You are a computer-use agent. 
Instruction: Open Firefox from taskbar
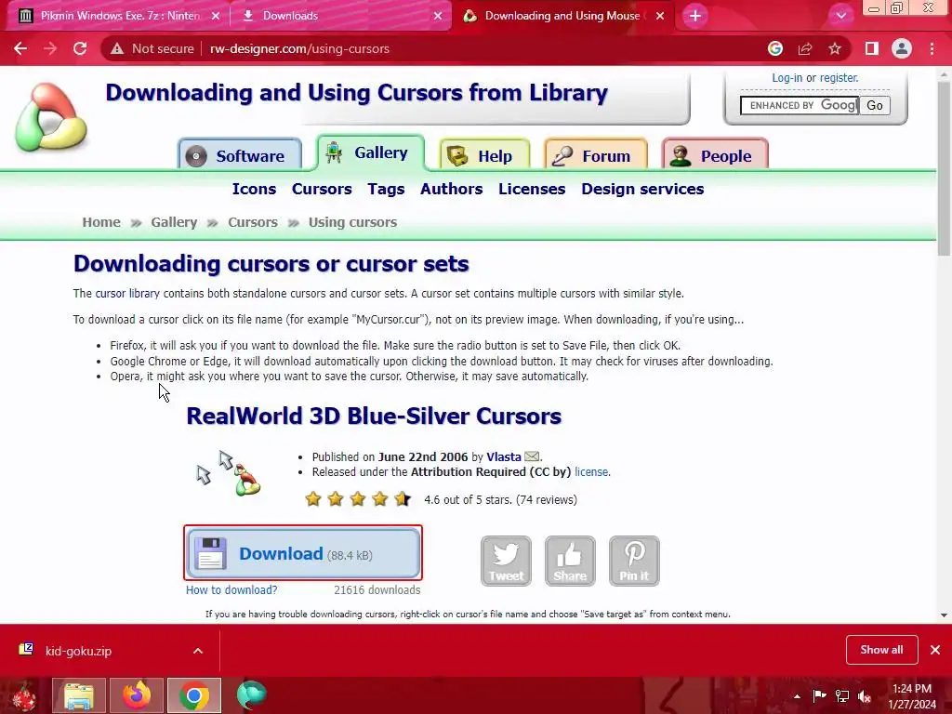pos(137,695)
